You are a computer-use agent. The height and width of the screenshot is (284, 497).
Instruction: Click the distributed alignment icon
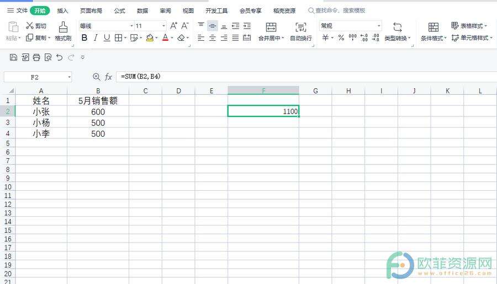247,38
